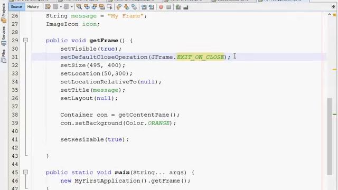
Task: Click line number 44 in gutter
Action: tap(15, 164)
